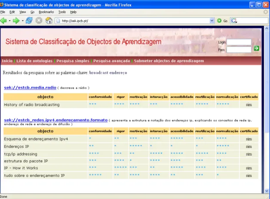Open the Back history dropdown arrow
The width and height of the screenshot is (270, 199).
click(9, 21)
